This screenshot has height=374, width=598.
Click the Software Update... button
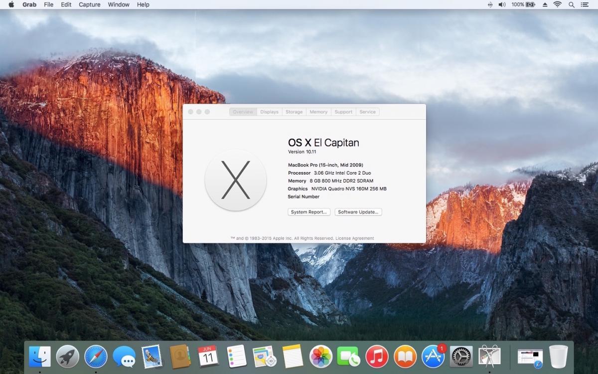coord(358,212)
